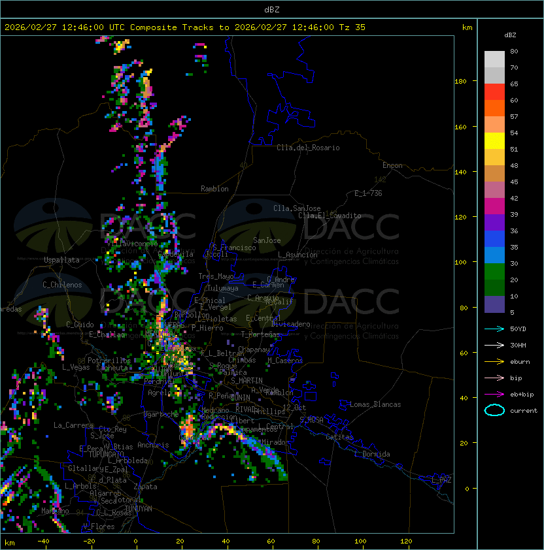
Task: Click the 'L_Asuncion' place label
Action: (x=297, y=255)
